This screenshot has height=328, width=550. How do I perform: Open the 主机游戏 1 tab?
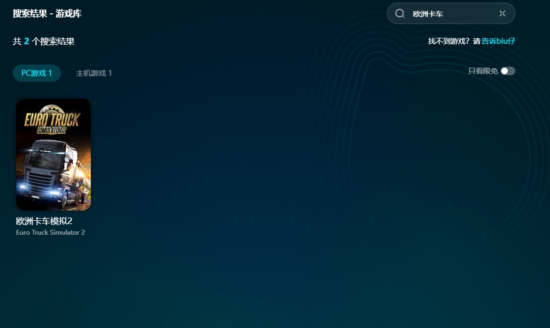(94, 73)
